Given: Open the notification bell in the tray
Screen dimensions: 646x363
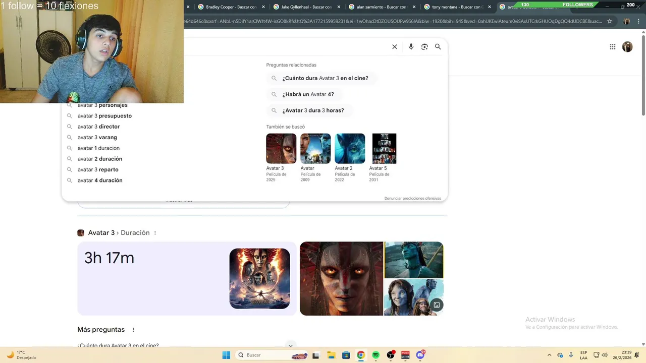Looking at the screenshot, I should 637,355.
